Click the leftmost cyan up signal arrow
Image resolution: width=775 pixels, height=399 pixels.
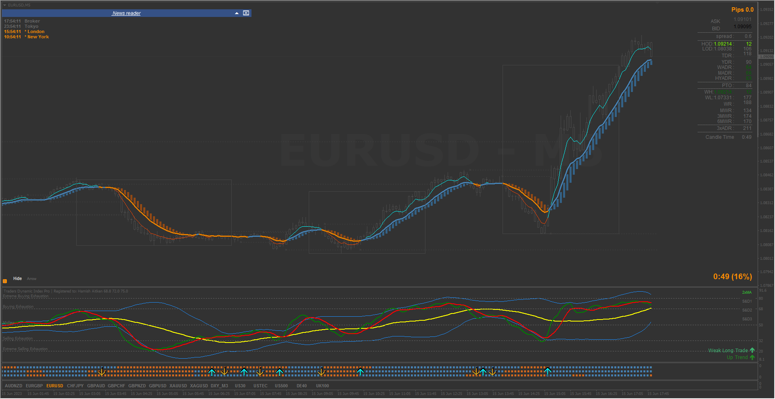212,372
